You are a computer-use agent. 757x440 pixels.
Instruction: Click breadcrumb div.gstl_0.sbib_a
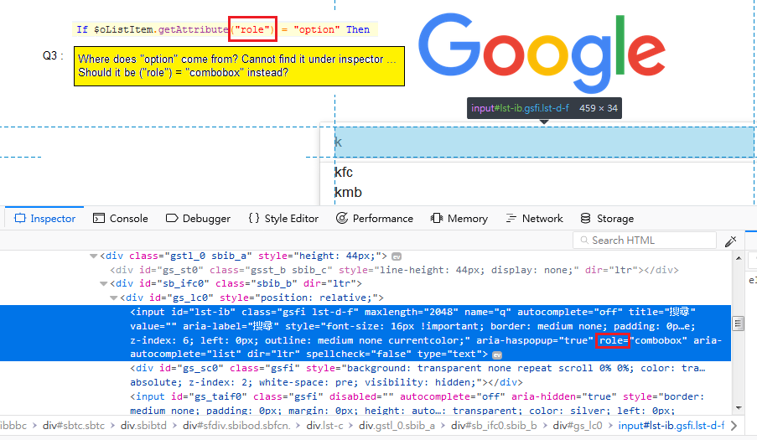(x=397, y=426)
